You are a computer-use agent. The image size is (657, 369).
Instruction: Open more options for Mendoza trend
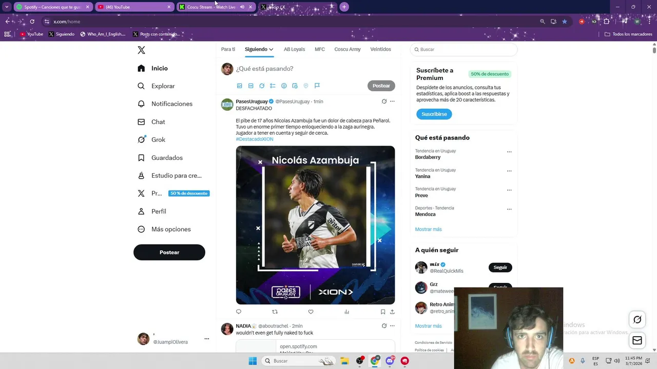coord(509,209)
